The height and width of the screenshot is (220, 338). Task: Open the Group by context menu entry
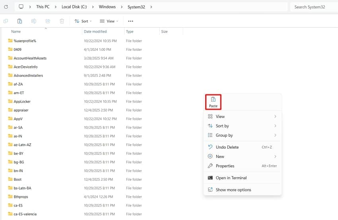click(243, 135)
